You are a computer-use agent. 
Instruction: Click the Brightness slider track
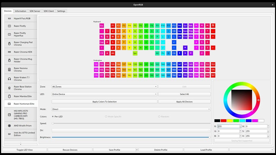point(131,137)
